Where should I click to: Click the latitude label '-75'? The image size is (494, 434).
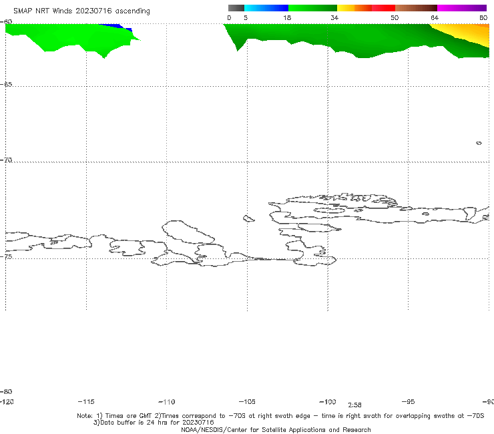(x=6, y=256)
